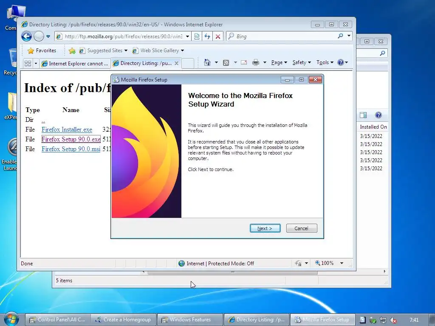Click preview pane icon in background window
435x326 pixels.
click(363, 115)
